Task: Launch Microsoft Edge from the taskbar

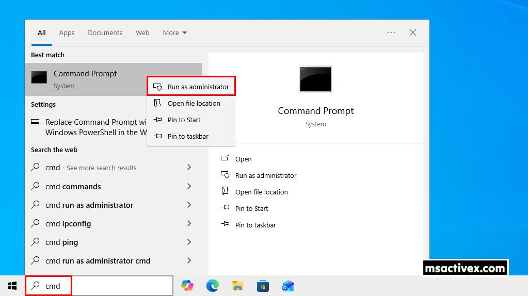Action: 212,286
